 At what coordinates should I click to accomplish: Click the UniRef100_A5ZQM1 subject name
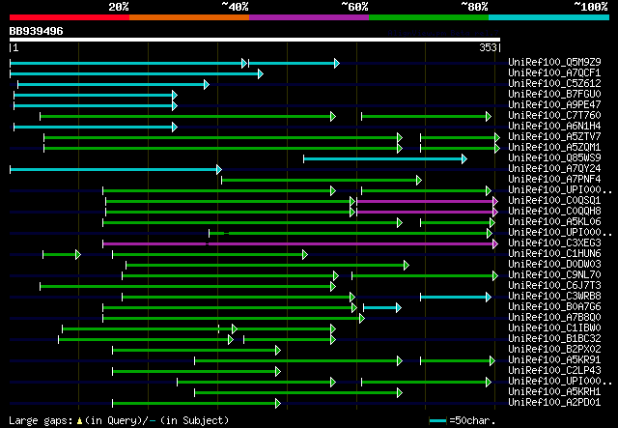click(554, 148)
